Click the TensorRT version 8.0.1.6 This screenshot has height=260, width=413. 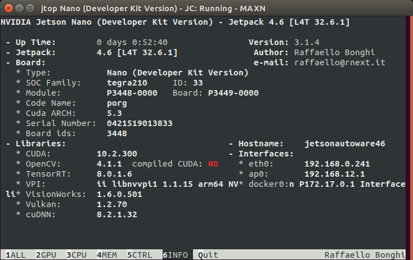114,174
